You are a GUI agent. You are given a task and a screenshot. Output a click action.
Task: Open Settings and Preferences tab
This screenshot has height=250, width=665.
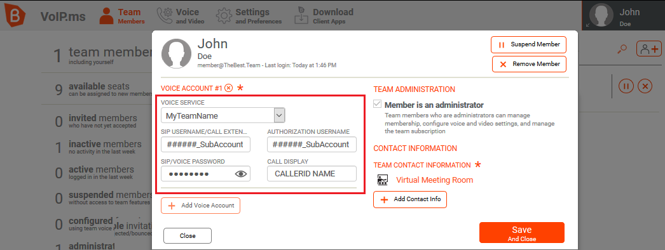pos(249,16)
